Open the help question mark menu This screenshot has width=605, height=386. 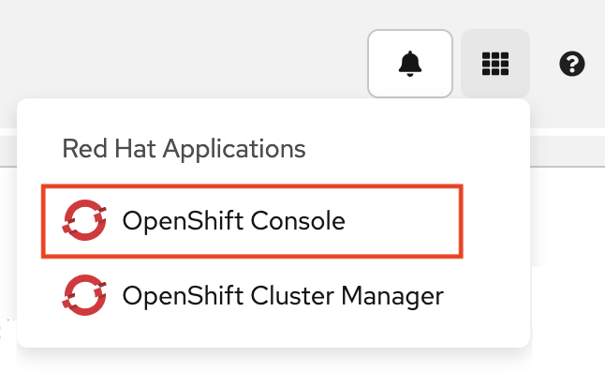coord(572,64)
